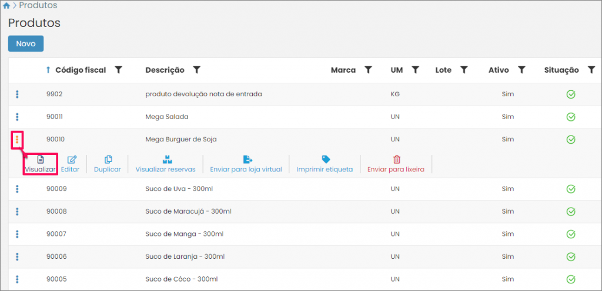Expand row options for Suco de Uva
This screenshot has width=602, height=291.
(x=17, y=189)
